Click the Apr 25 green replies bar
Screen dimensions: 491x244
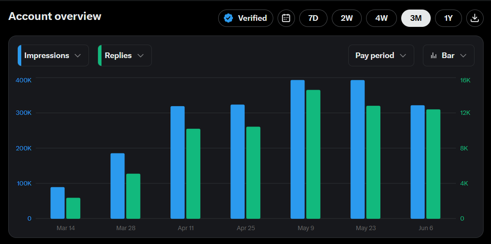pyautogui.click(x=253, y=172)
